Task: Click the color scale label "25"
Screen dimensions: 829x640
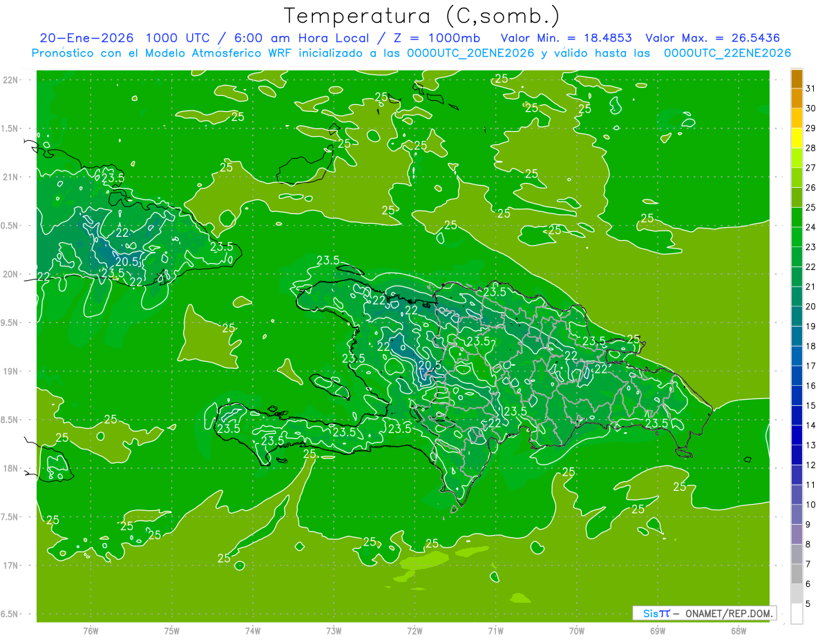Action: (811, 207)
